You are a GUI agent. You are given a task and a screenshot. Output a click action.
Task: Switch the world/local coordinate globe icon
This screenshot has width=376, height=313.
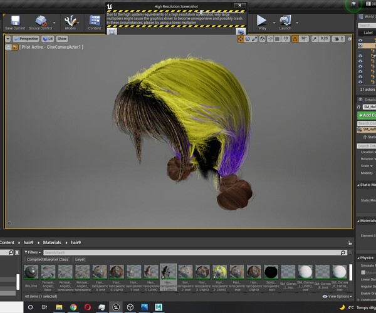[x=263, y=39]
